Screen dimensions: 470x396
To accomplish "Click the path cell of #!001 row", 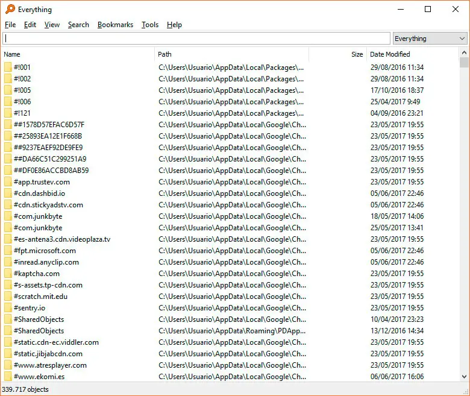I will coord(231,67).
